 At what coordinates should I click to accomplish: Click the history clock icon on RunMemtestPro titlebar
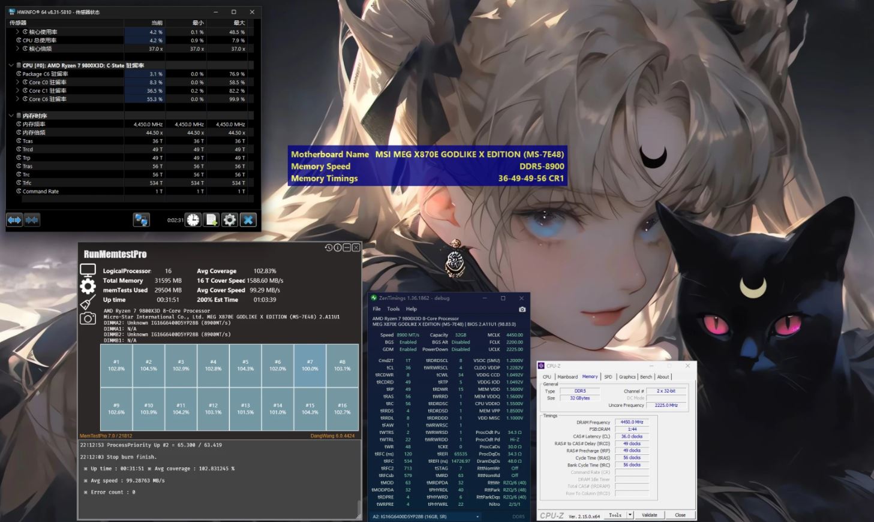pos(328,247)
